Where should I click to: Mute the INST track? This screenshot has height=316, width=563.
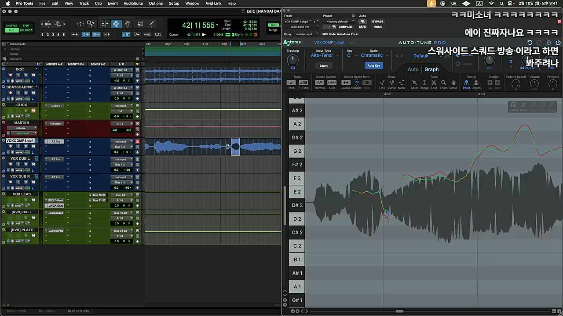coord(33,75)
